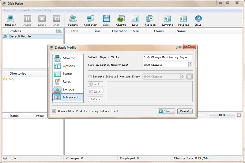Click the 1000 Changes spinner arrows
Image resolution: width=245 pixels, height=163 pixels.
[x=182, y=76]
